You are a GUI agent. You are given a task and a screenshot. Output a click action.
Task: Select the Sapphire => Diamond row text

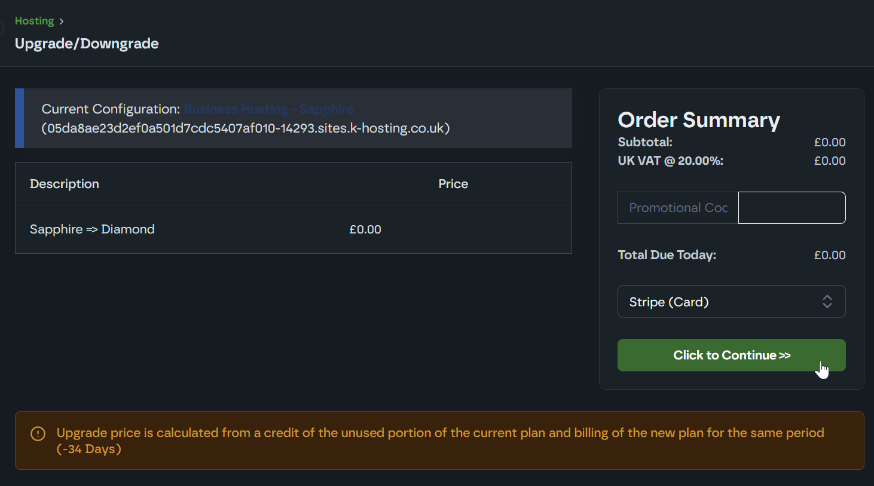[x=92, y=229]
